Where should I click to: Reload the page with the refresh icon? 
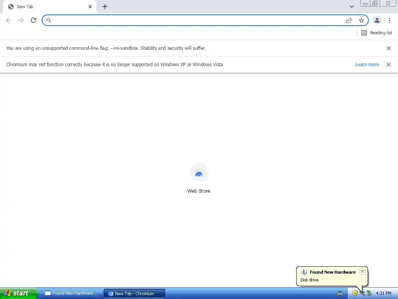pyautogui.click(x=33, y=20)
